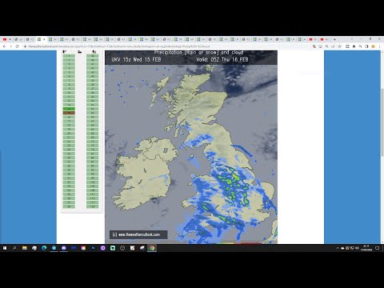Open a new tab with the plus button

click(334, 39)
